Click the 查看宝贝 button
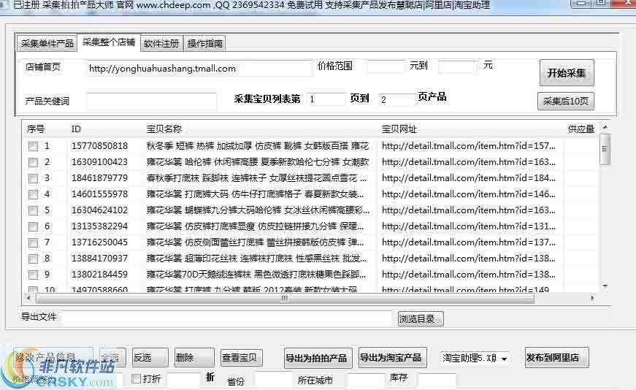 [x=242, y=358]
